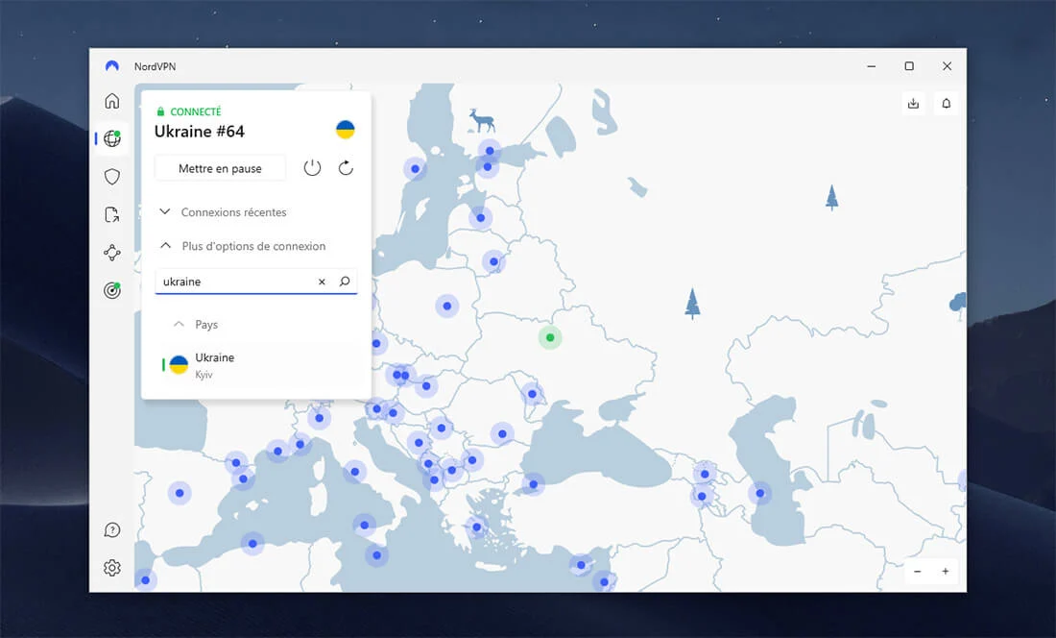Viewport: 1056px width, 638px height.
Task: Select the globe VPN map icon
Action: click(112, 139)
